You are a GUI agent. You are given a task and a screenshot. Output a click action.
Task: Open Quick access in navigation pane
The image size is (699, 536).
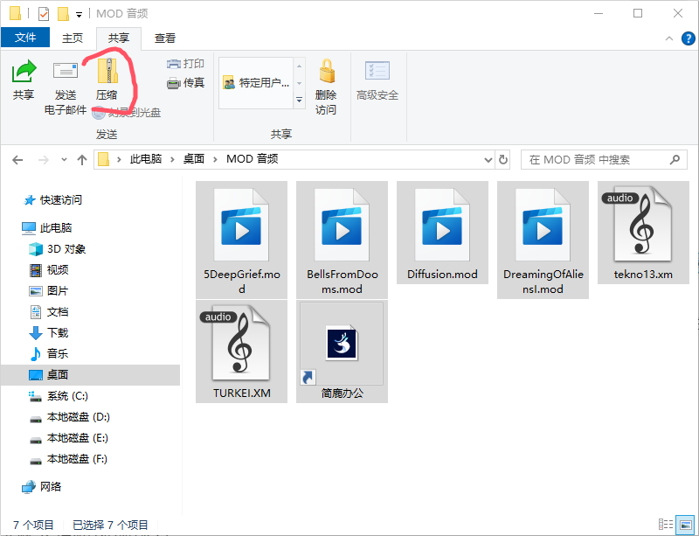tap(52, 200)
